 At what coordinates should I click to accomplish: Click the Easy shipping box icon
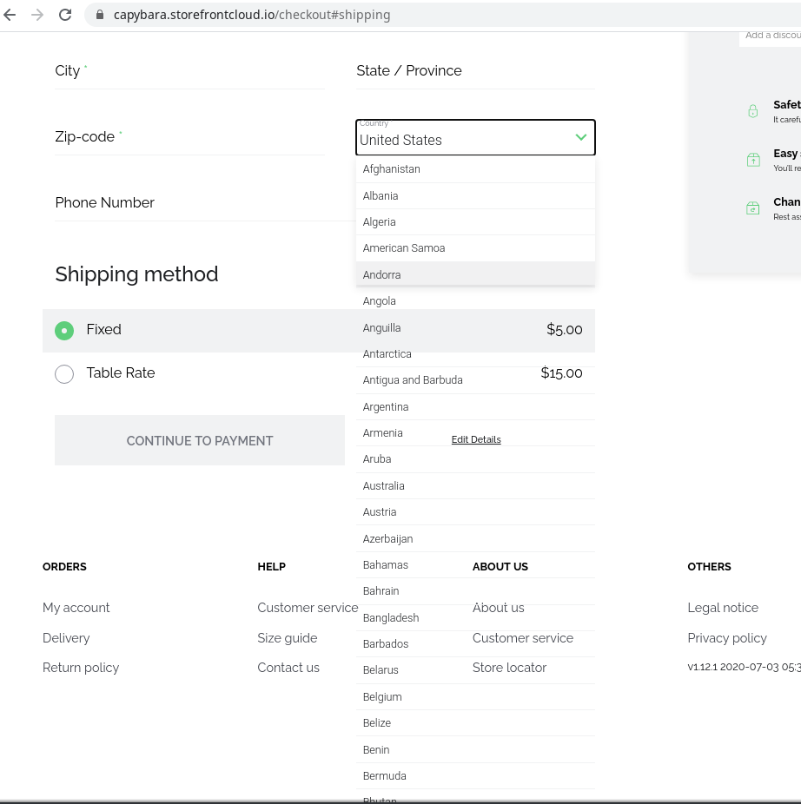[752, 159]
